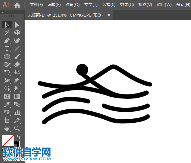The height and width of the screenshot is (163, 191).
Task: Close the 未标题-1* document tab
Action: click(x=109, y=15)
